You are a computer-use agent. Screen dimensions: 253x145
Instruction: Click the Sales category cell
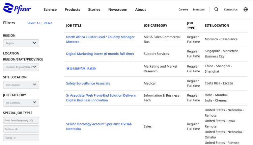148,126
